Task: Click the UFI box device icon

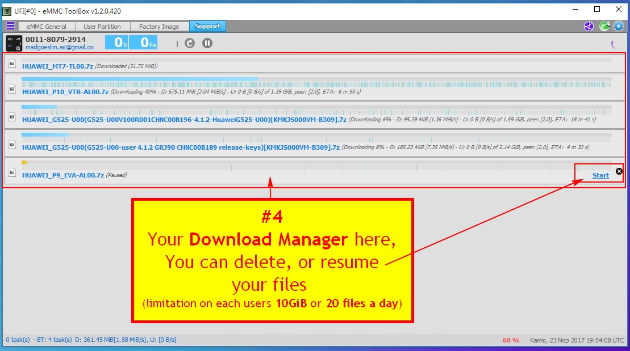Action: [x=14, y=43]
